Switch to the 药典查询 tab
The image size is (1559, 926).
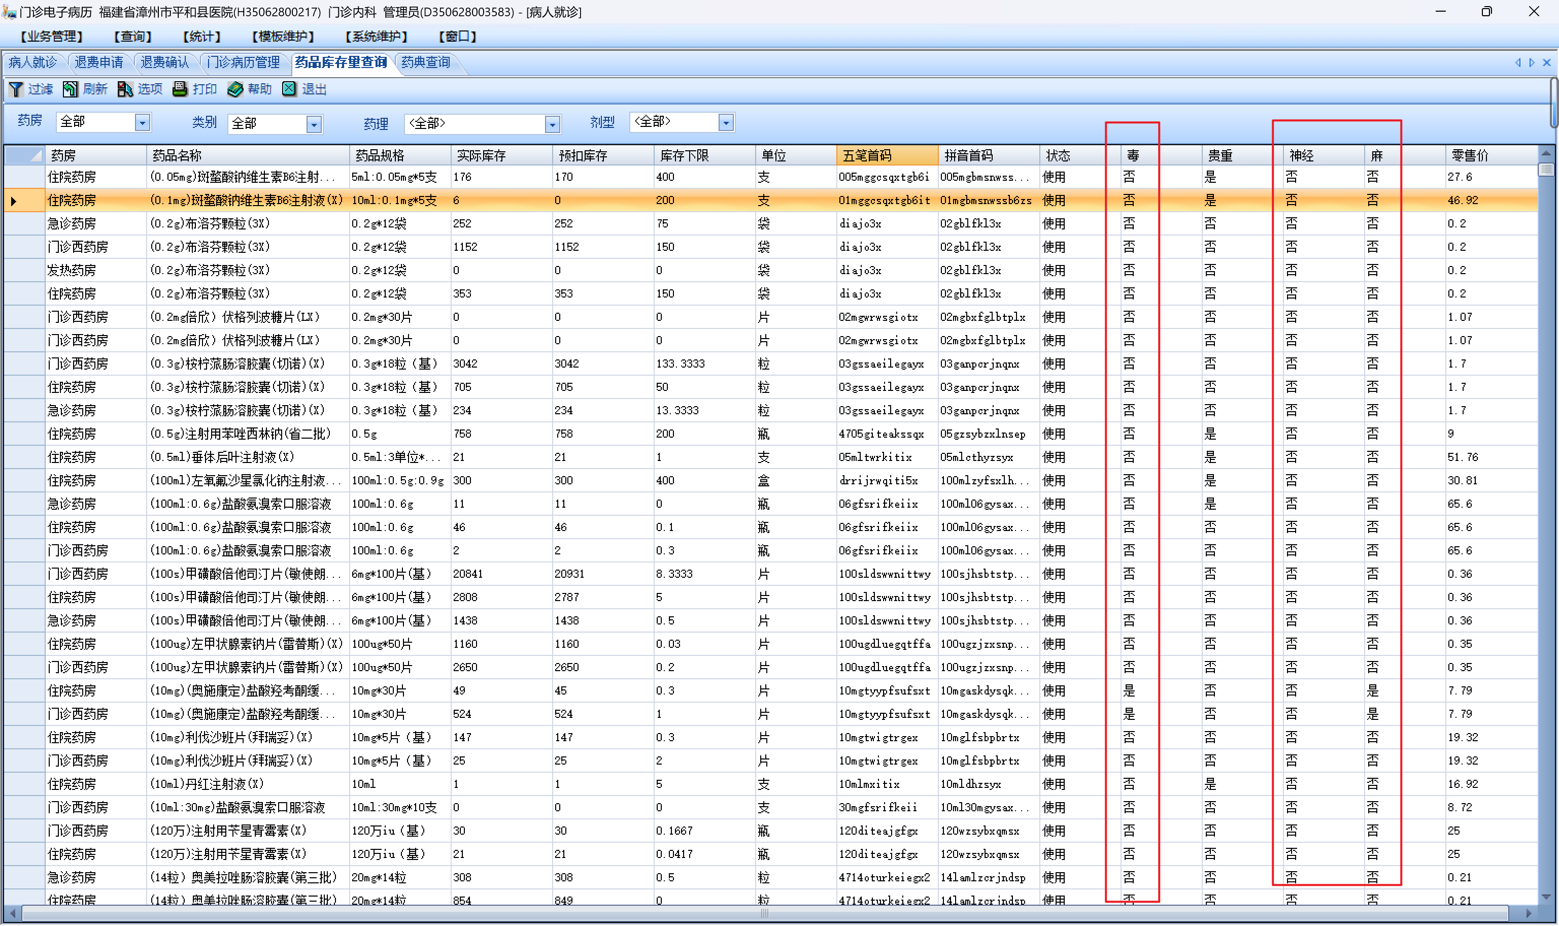(426, 62)
